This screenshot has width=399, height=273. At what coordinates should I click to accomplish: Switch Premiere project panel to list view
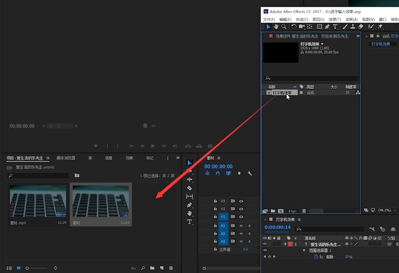9,268
